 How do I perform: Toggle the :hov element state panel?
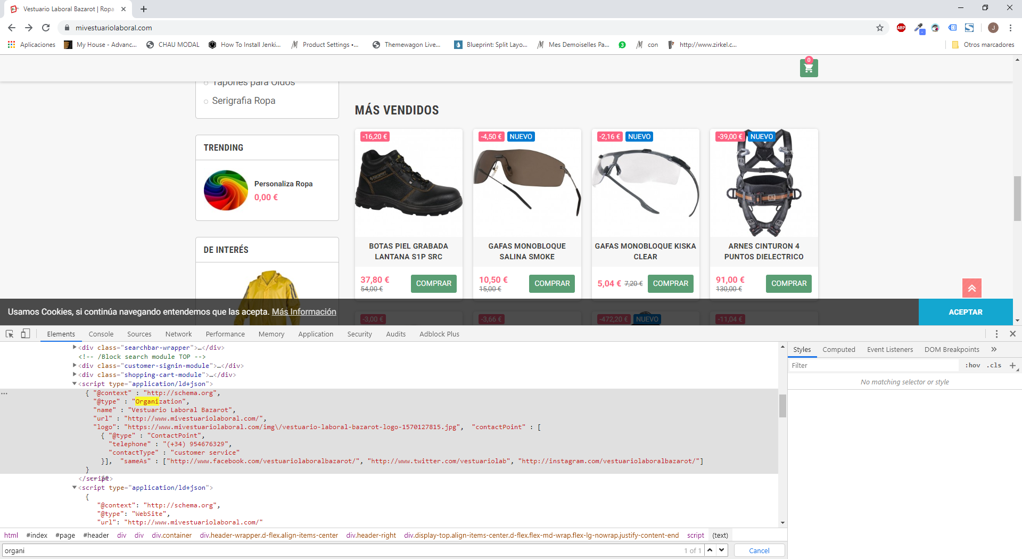click(x=972, y=365)
